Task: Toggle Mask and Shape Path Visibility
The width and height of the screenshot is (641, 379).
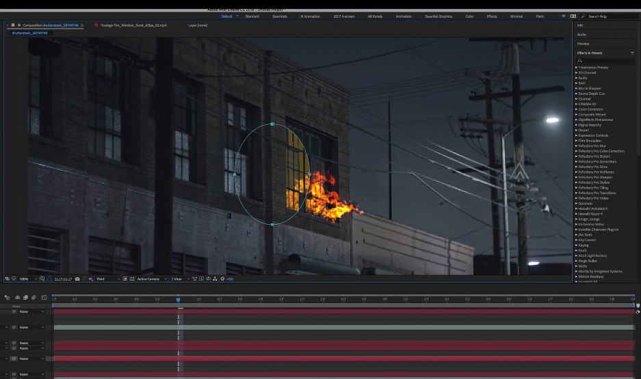Action: (x=49, y=279)
